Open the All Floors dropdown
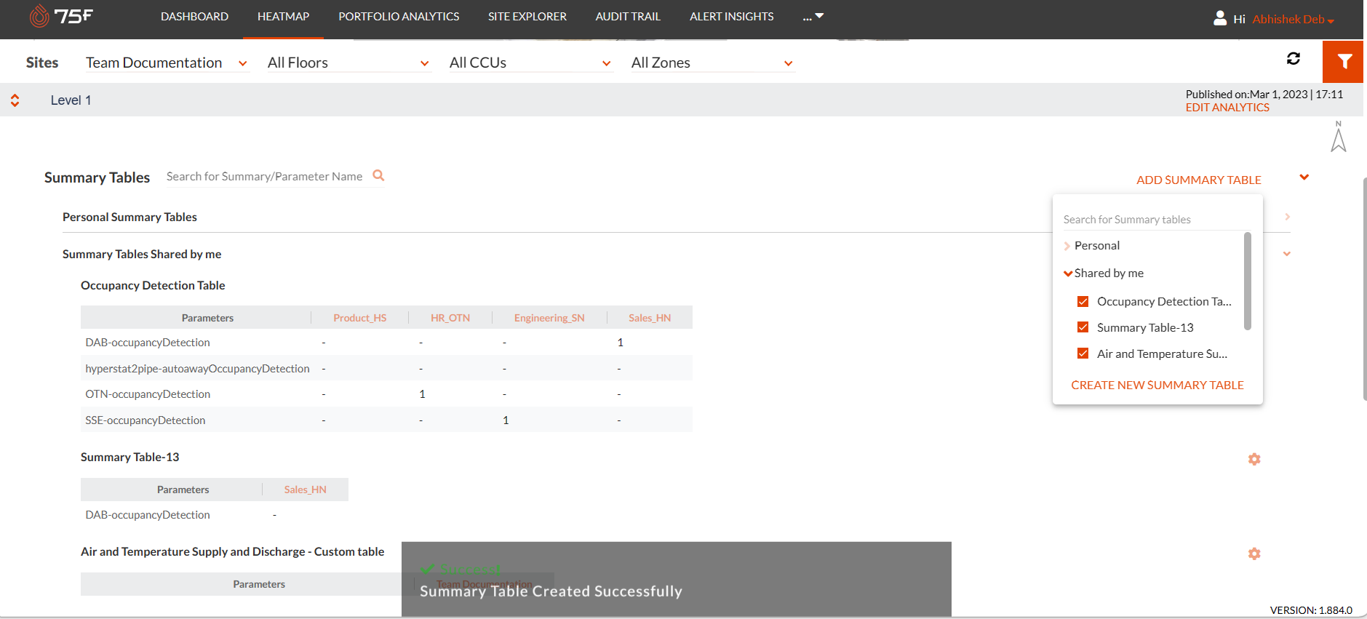The height and width of the screenshot is (619, 1367). [x=348, y=63]
